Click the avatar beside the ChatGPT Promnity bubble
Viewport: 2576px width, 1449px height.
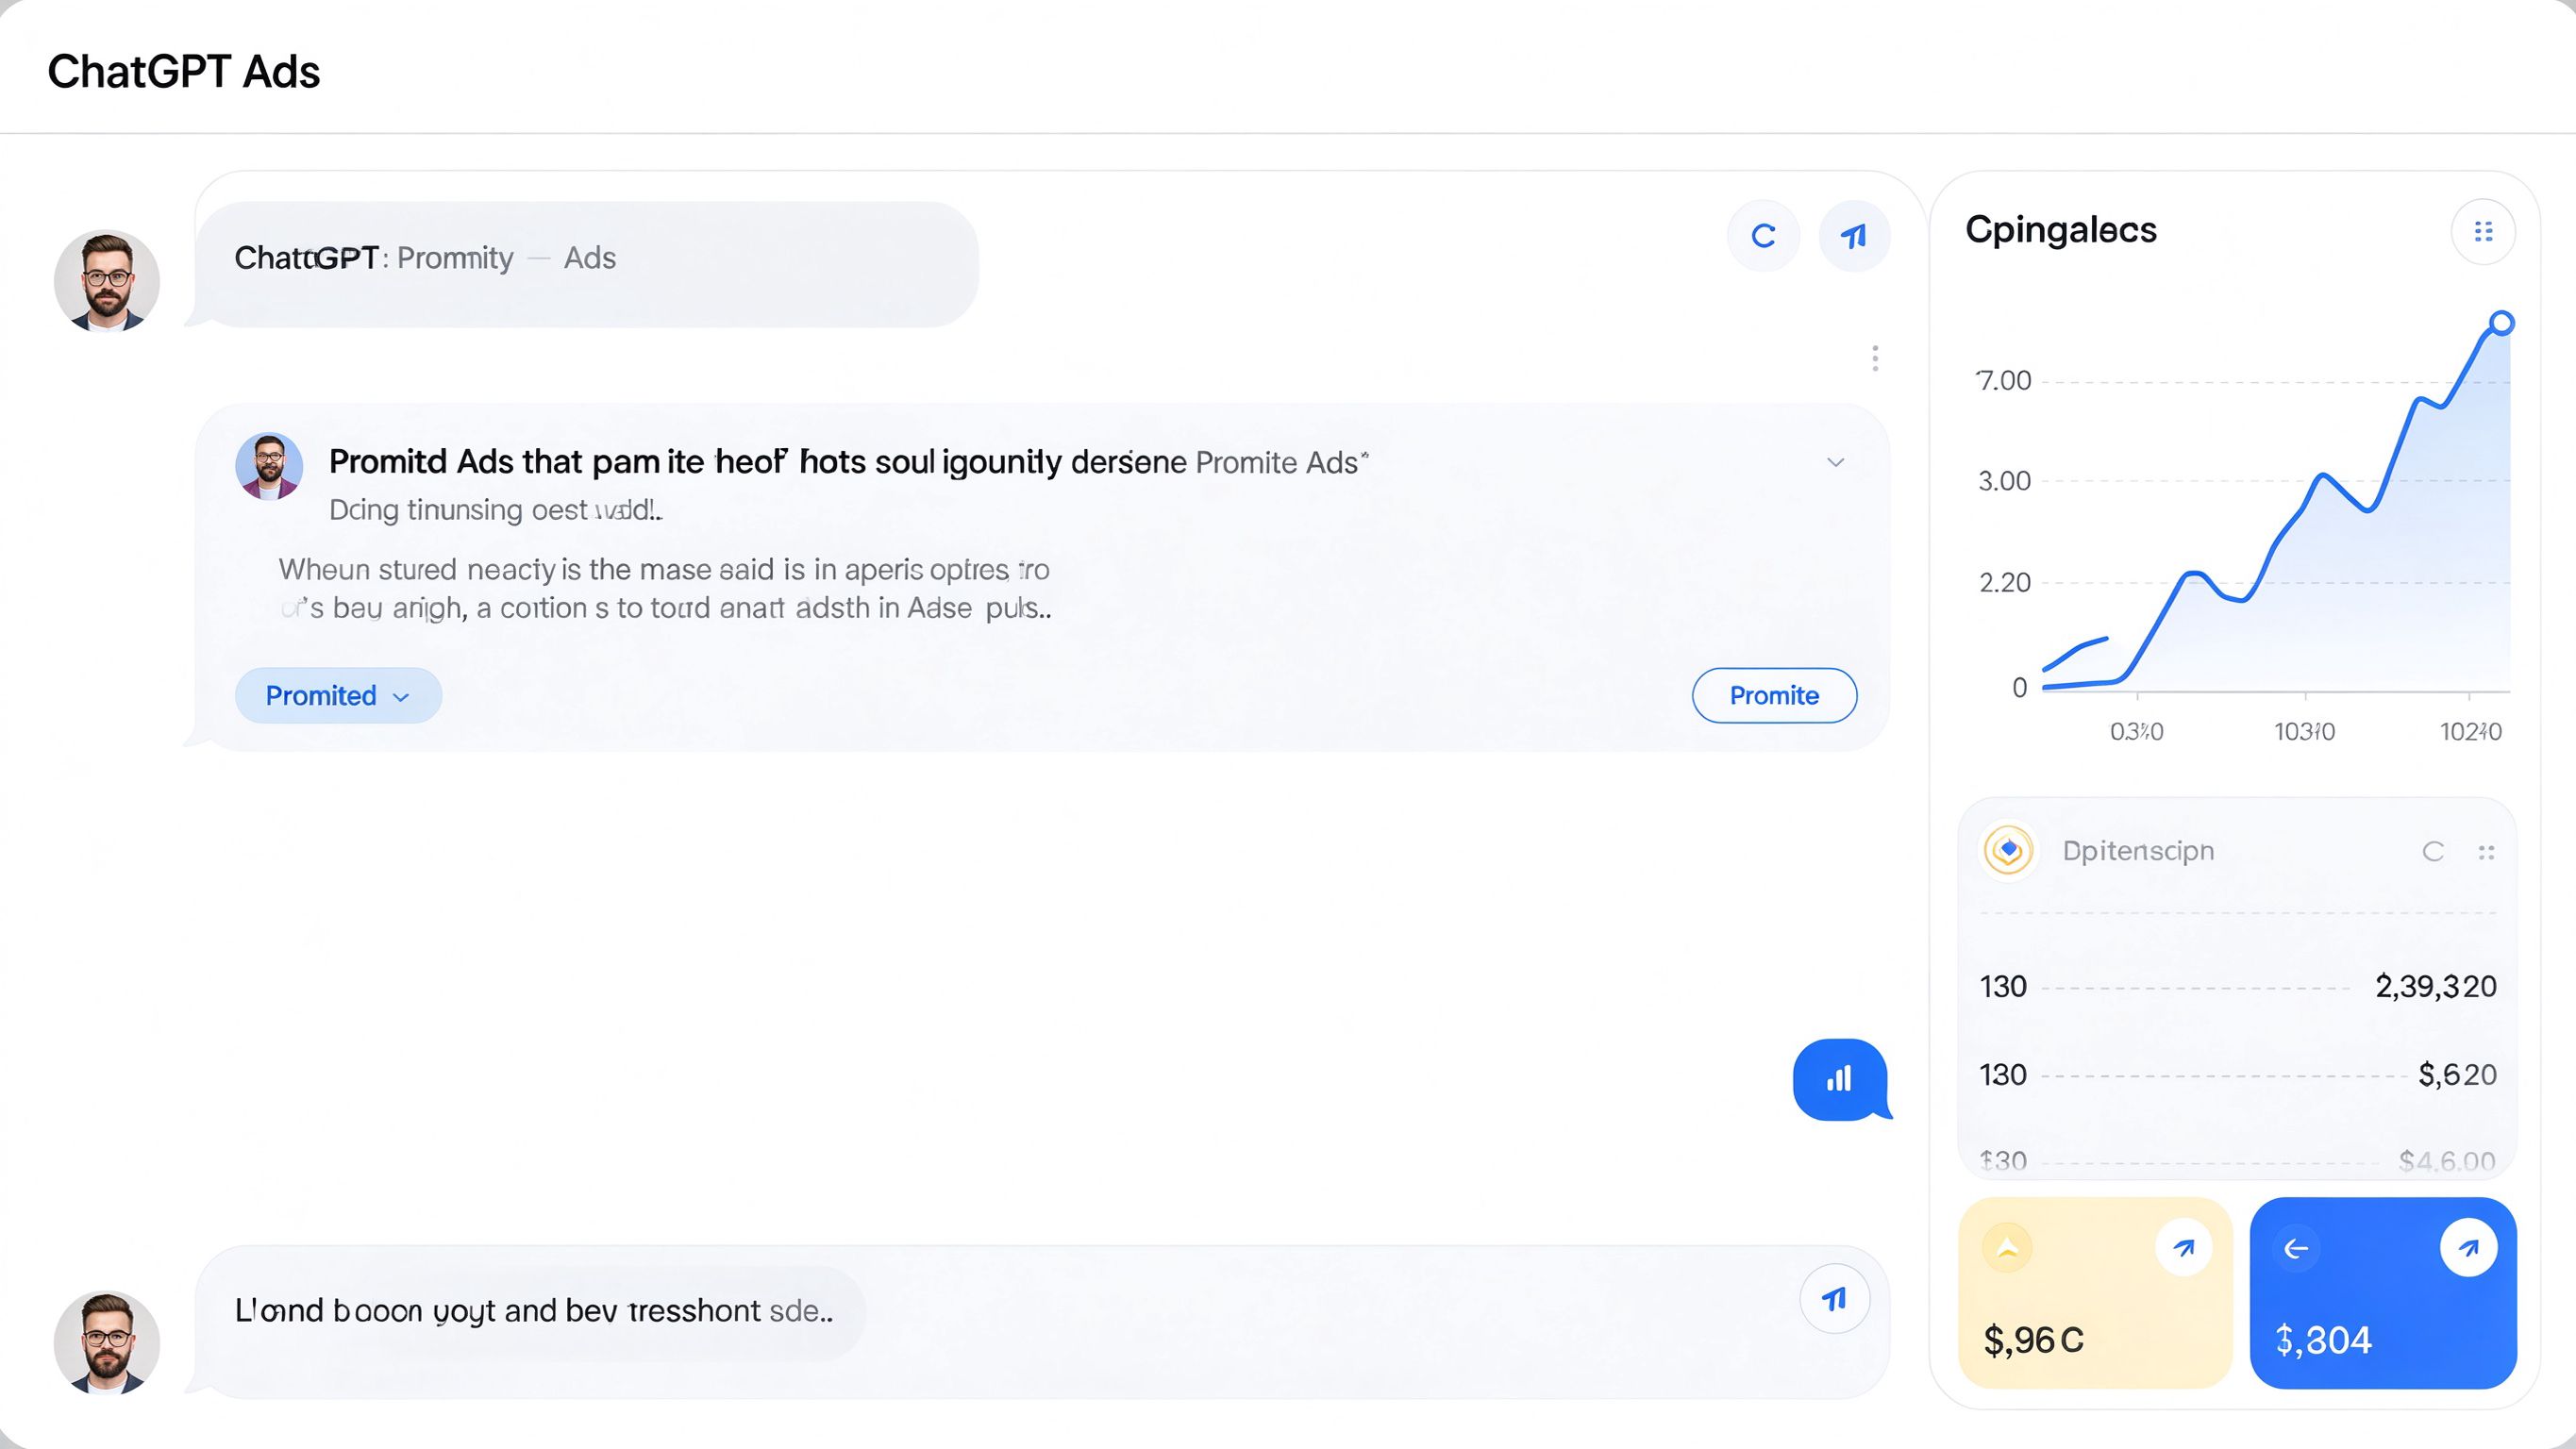click(107, 281)
